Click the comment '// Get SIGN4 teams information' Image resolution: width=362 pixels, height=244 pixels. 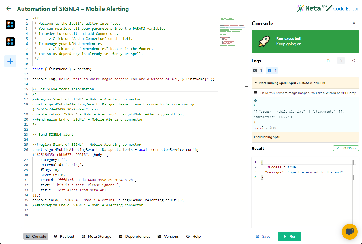[63, 89]
